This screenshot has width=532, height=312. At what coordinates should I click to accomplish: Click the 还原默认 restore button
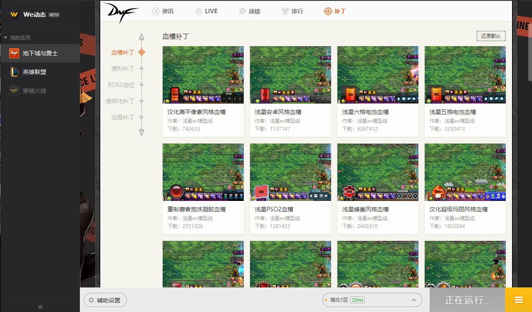(x=491, y=36)
